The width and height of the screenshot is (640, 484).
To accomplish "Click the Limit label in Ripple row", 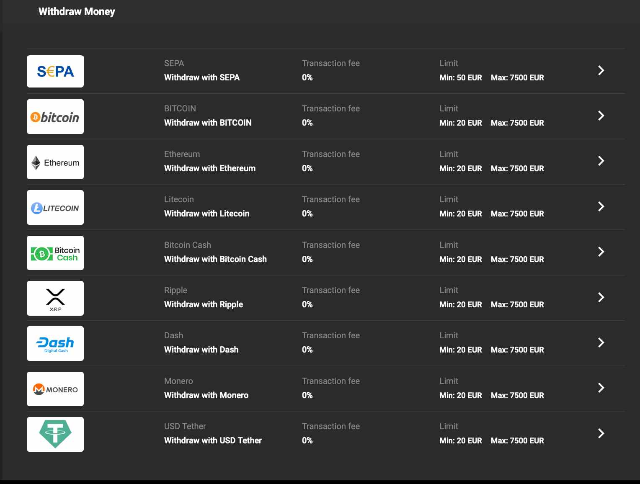I will [449, 290].
